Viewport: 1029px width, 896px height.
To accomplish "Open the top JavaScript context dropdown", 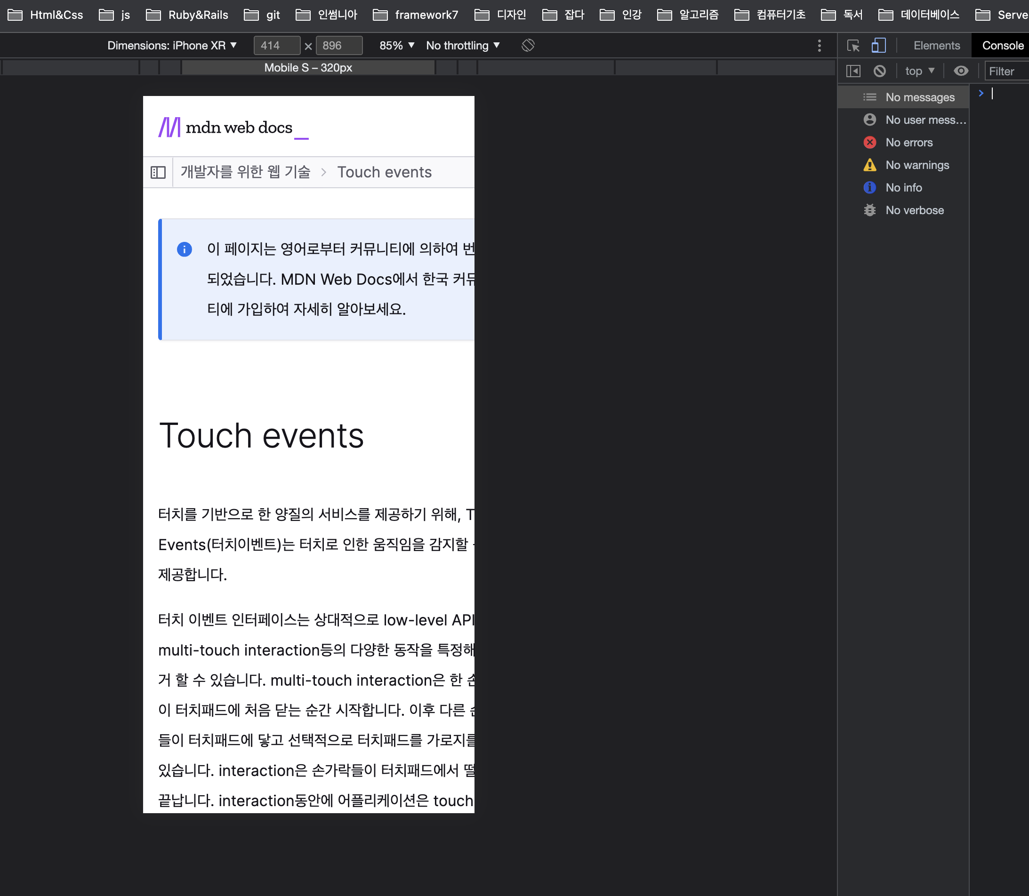I will click(x=919, y=71).
